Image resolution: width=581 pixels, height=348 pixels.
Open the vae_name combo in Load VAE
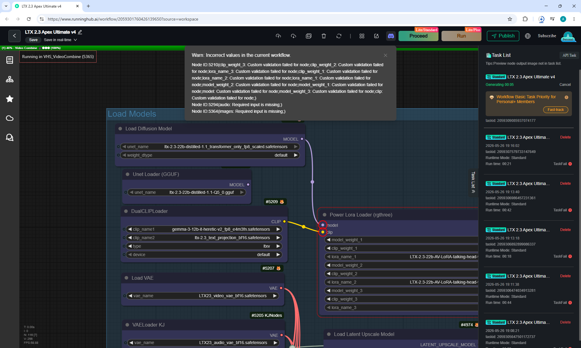(x=203, y=296)
